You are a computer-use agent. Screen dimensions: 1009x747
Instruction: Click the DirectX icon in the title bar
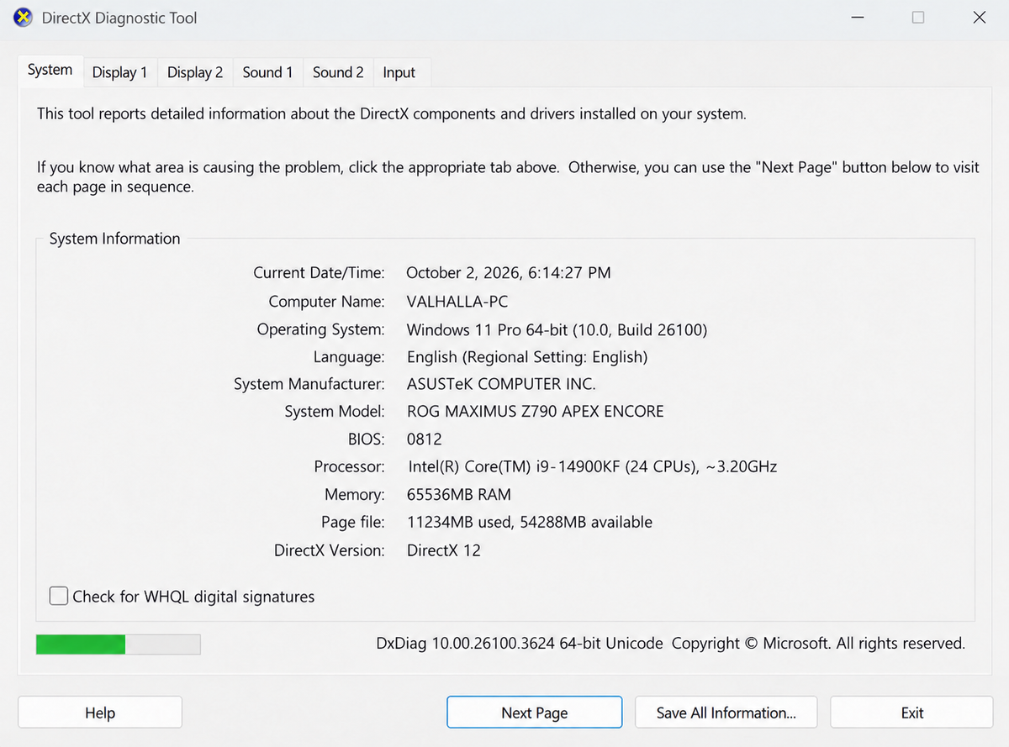(24, 17)
